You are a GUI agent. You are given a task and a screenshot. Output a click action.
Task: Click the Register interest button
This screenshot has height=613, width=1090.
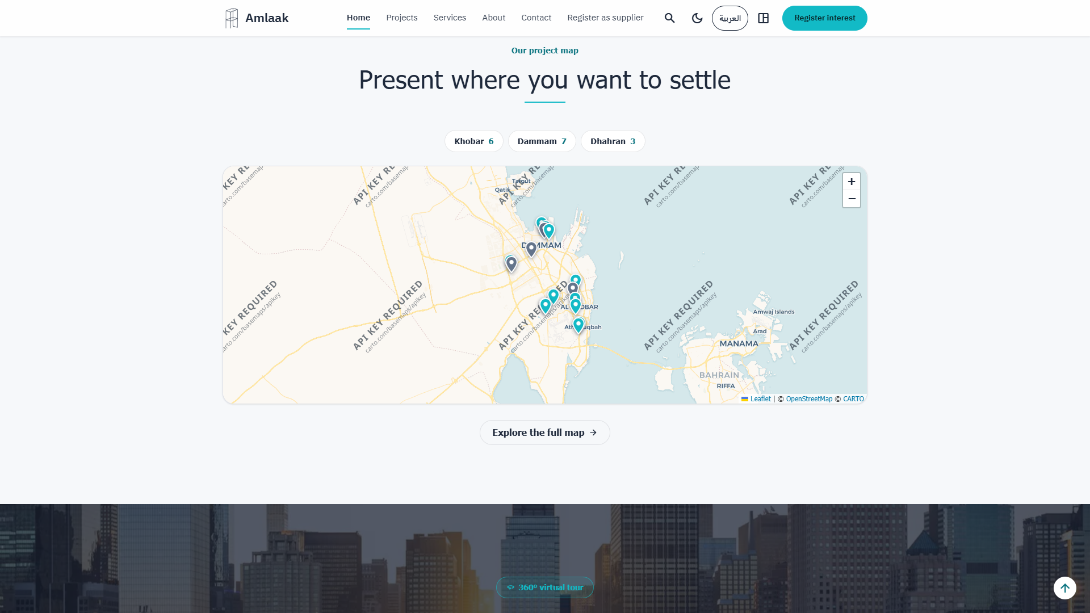pyautogui.click(x=824, y=18)
